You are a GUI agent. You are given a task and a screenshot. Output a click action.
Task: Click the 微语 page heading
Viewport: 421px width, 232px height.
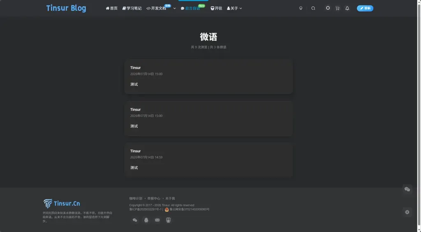click(208, 37)
